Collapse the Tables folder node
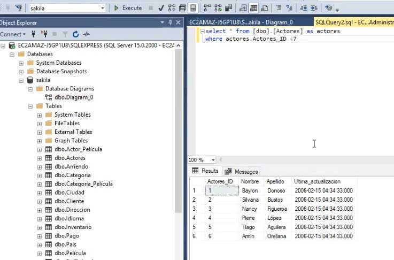 click(x=30, y=106)
